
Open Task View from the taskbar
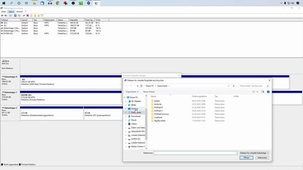pos(27,3)
